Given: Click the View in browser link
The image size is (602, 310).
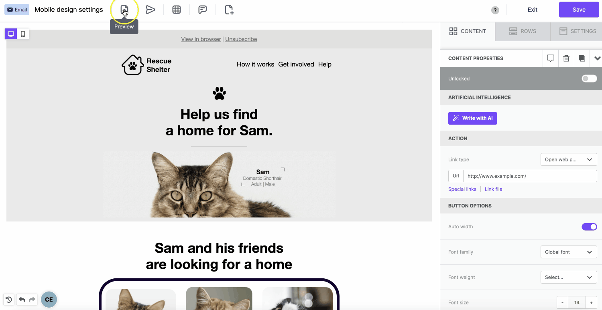Looking at the screenshot, I should click(x=201, y=39).
